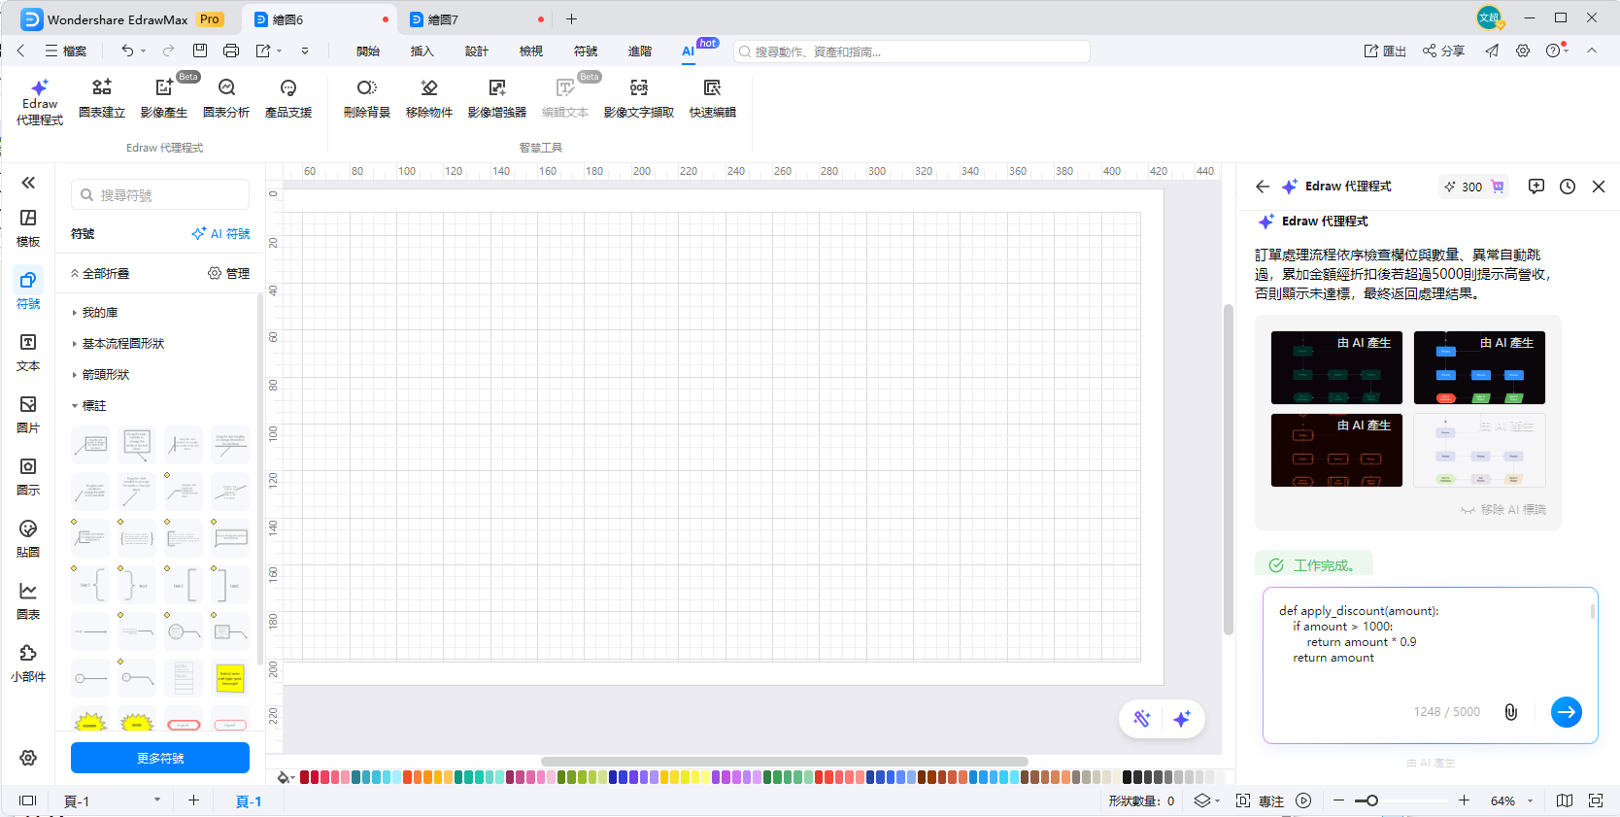The image size is (1620, 817).
Task: Expand the 箭頭形狀 shape category
Action: pyautogui.click(x=105, y=375)
